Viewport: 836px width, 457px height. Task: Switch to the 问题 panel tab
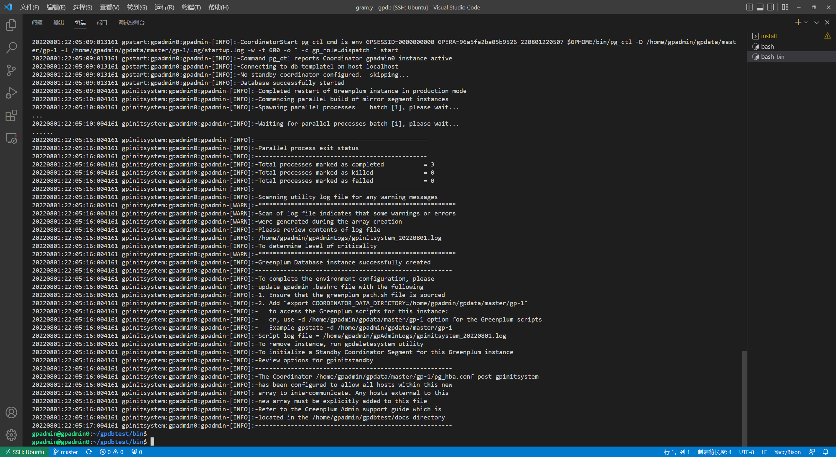coord(37,23)
